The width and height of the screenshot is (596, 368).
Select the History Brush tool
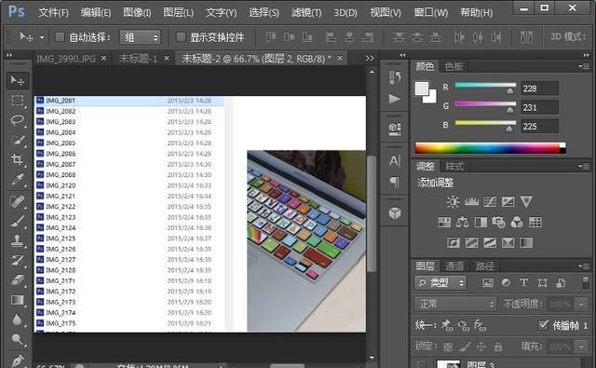pyautogui.click(x=18, y=261)
